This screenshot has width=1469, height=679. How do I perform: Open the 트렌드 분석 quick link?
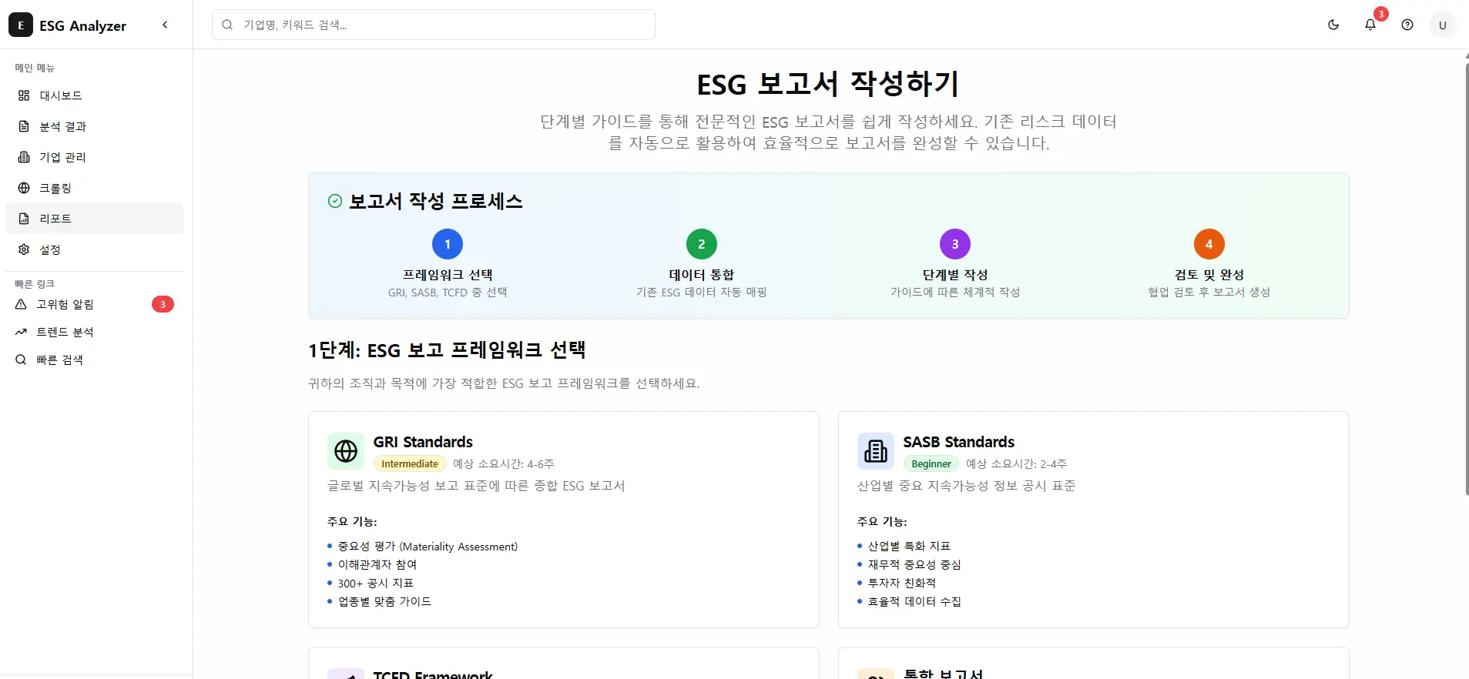point(95,332)
